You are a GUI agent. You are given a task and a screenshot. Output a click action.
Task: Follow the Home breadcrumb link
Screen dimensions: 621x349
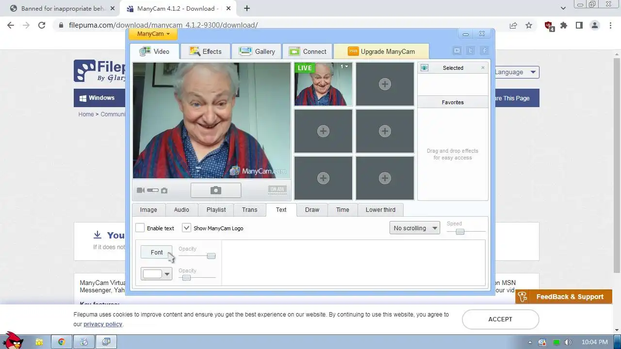click(86, 114)
